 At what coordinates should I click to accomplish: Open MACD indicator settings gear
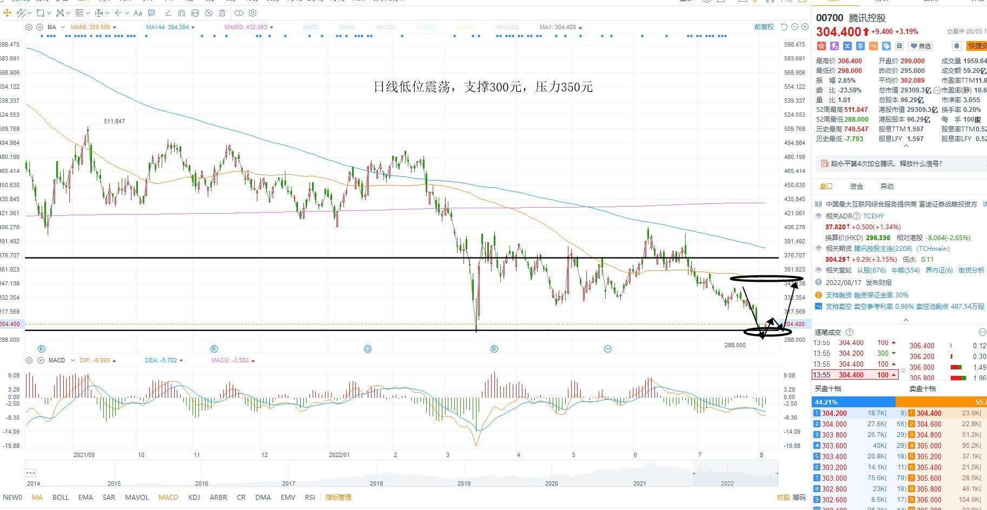point(29,360)
